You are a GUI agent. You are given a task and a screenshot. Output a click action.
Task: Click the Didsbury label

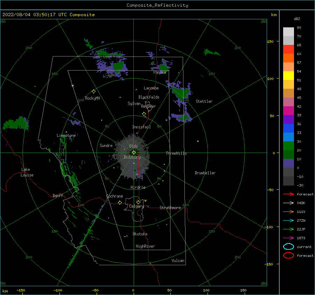[132, 157]
